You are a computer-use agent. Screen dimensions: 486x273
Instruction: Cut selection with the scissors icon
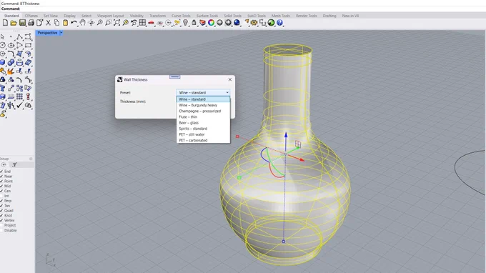[48, 23]
